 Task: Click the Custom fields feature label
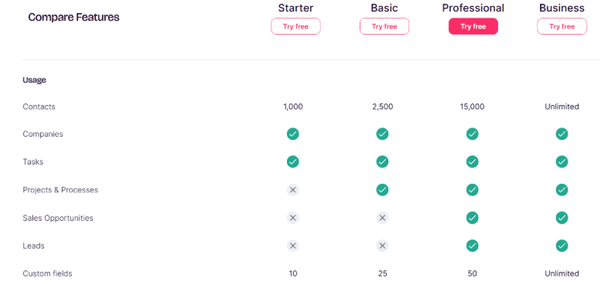pos(47,273)
